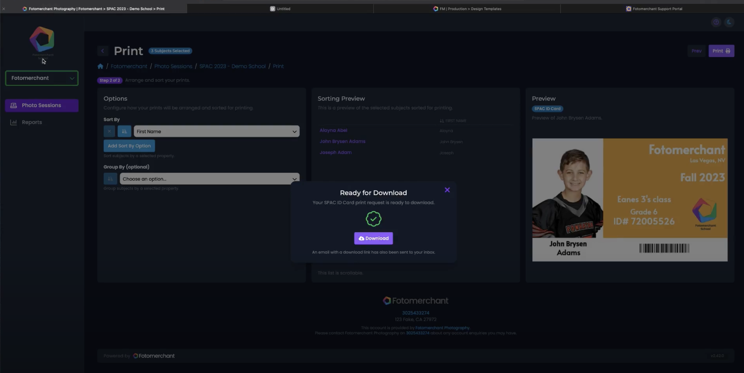Toggle dark mode moon icon
The height and width of the screenshot is (373, 744).
(729, 22)
